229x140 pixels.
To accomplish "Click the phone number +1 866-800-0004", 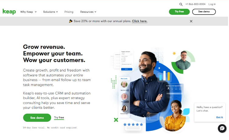I will [195, 4].
